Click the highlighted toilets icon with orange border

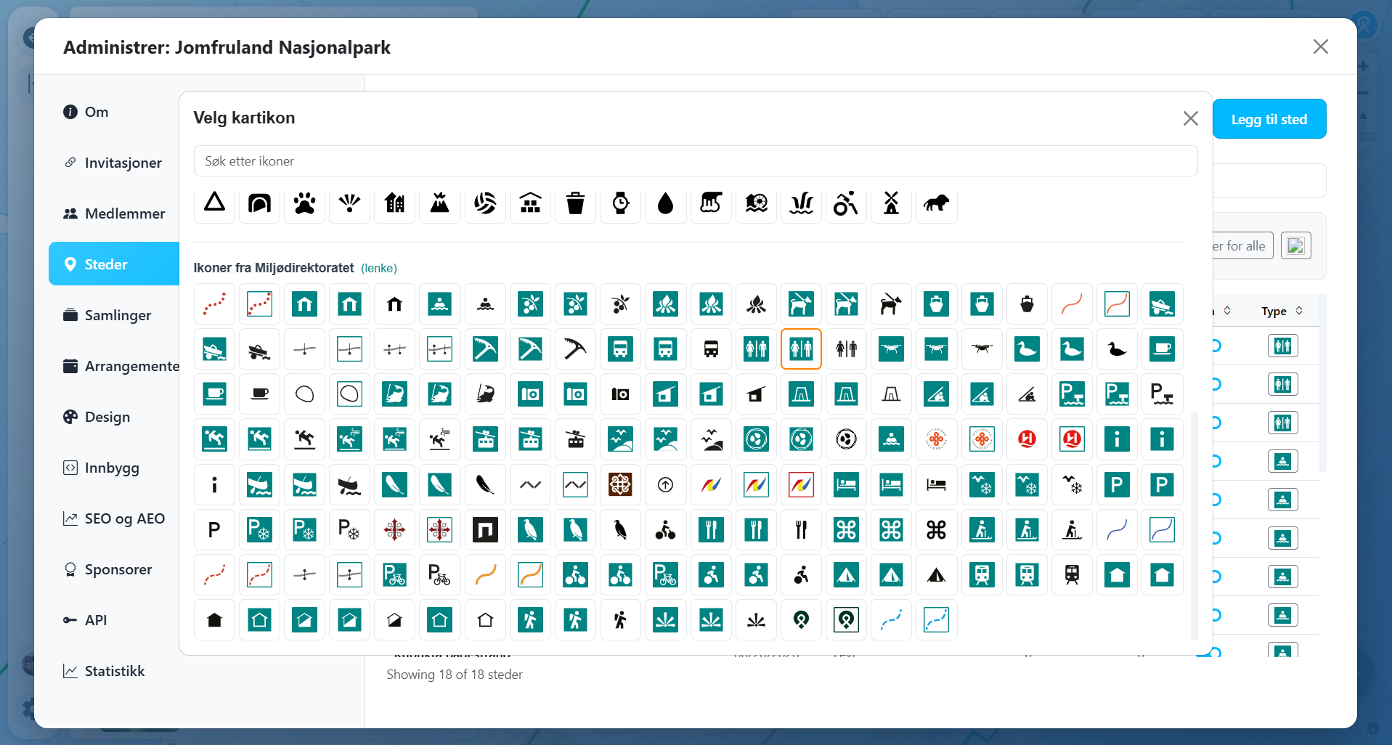point(801,349)
